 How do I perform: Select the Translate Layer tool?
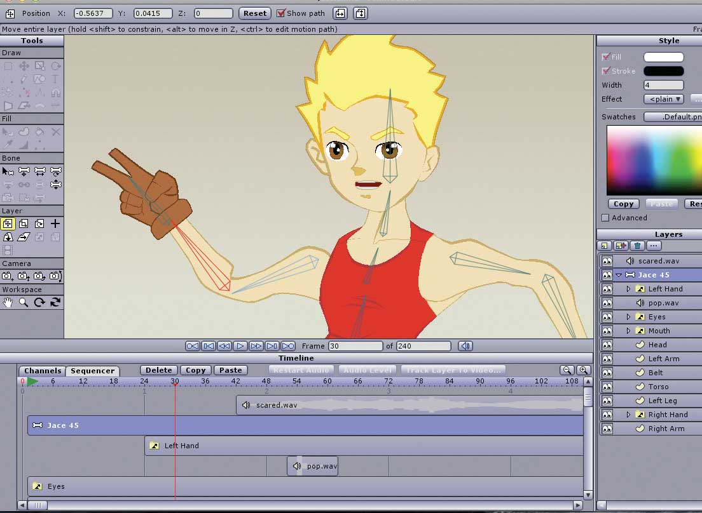[8, 223]
